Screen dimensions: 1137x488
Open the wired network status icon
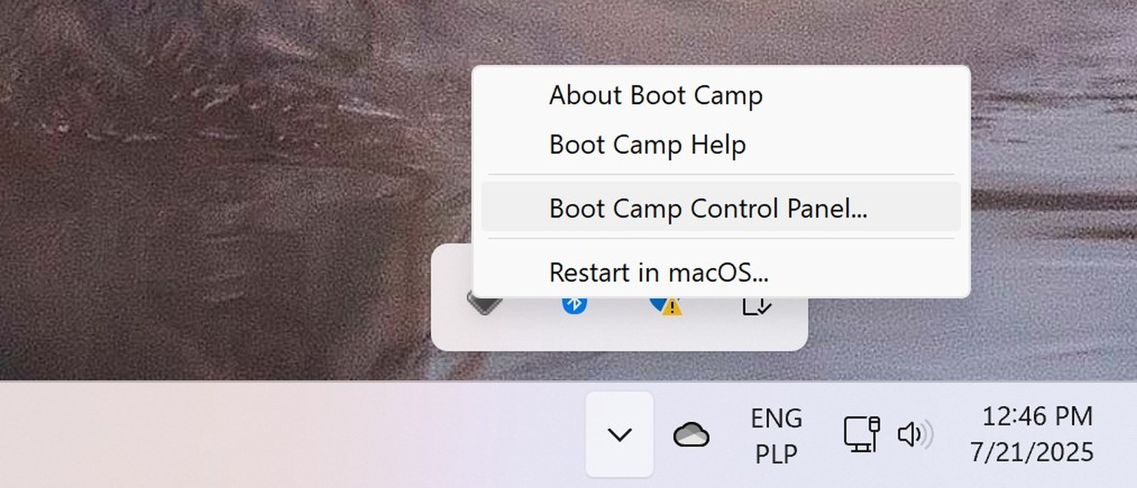click(x=862, y=434)
